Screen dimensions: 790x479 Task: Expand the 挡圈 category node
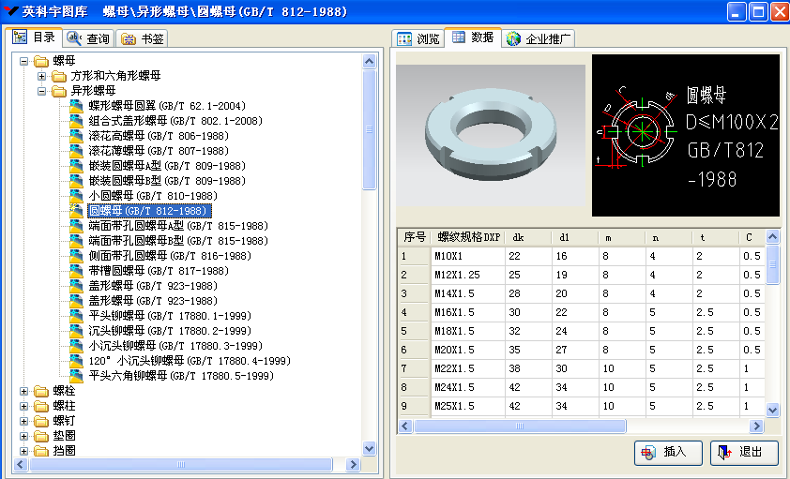(x=23, y=451)
